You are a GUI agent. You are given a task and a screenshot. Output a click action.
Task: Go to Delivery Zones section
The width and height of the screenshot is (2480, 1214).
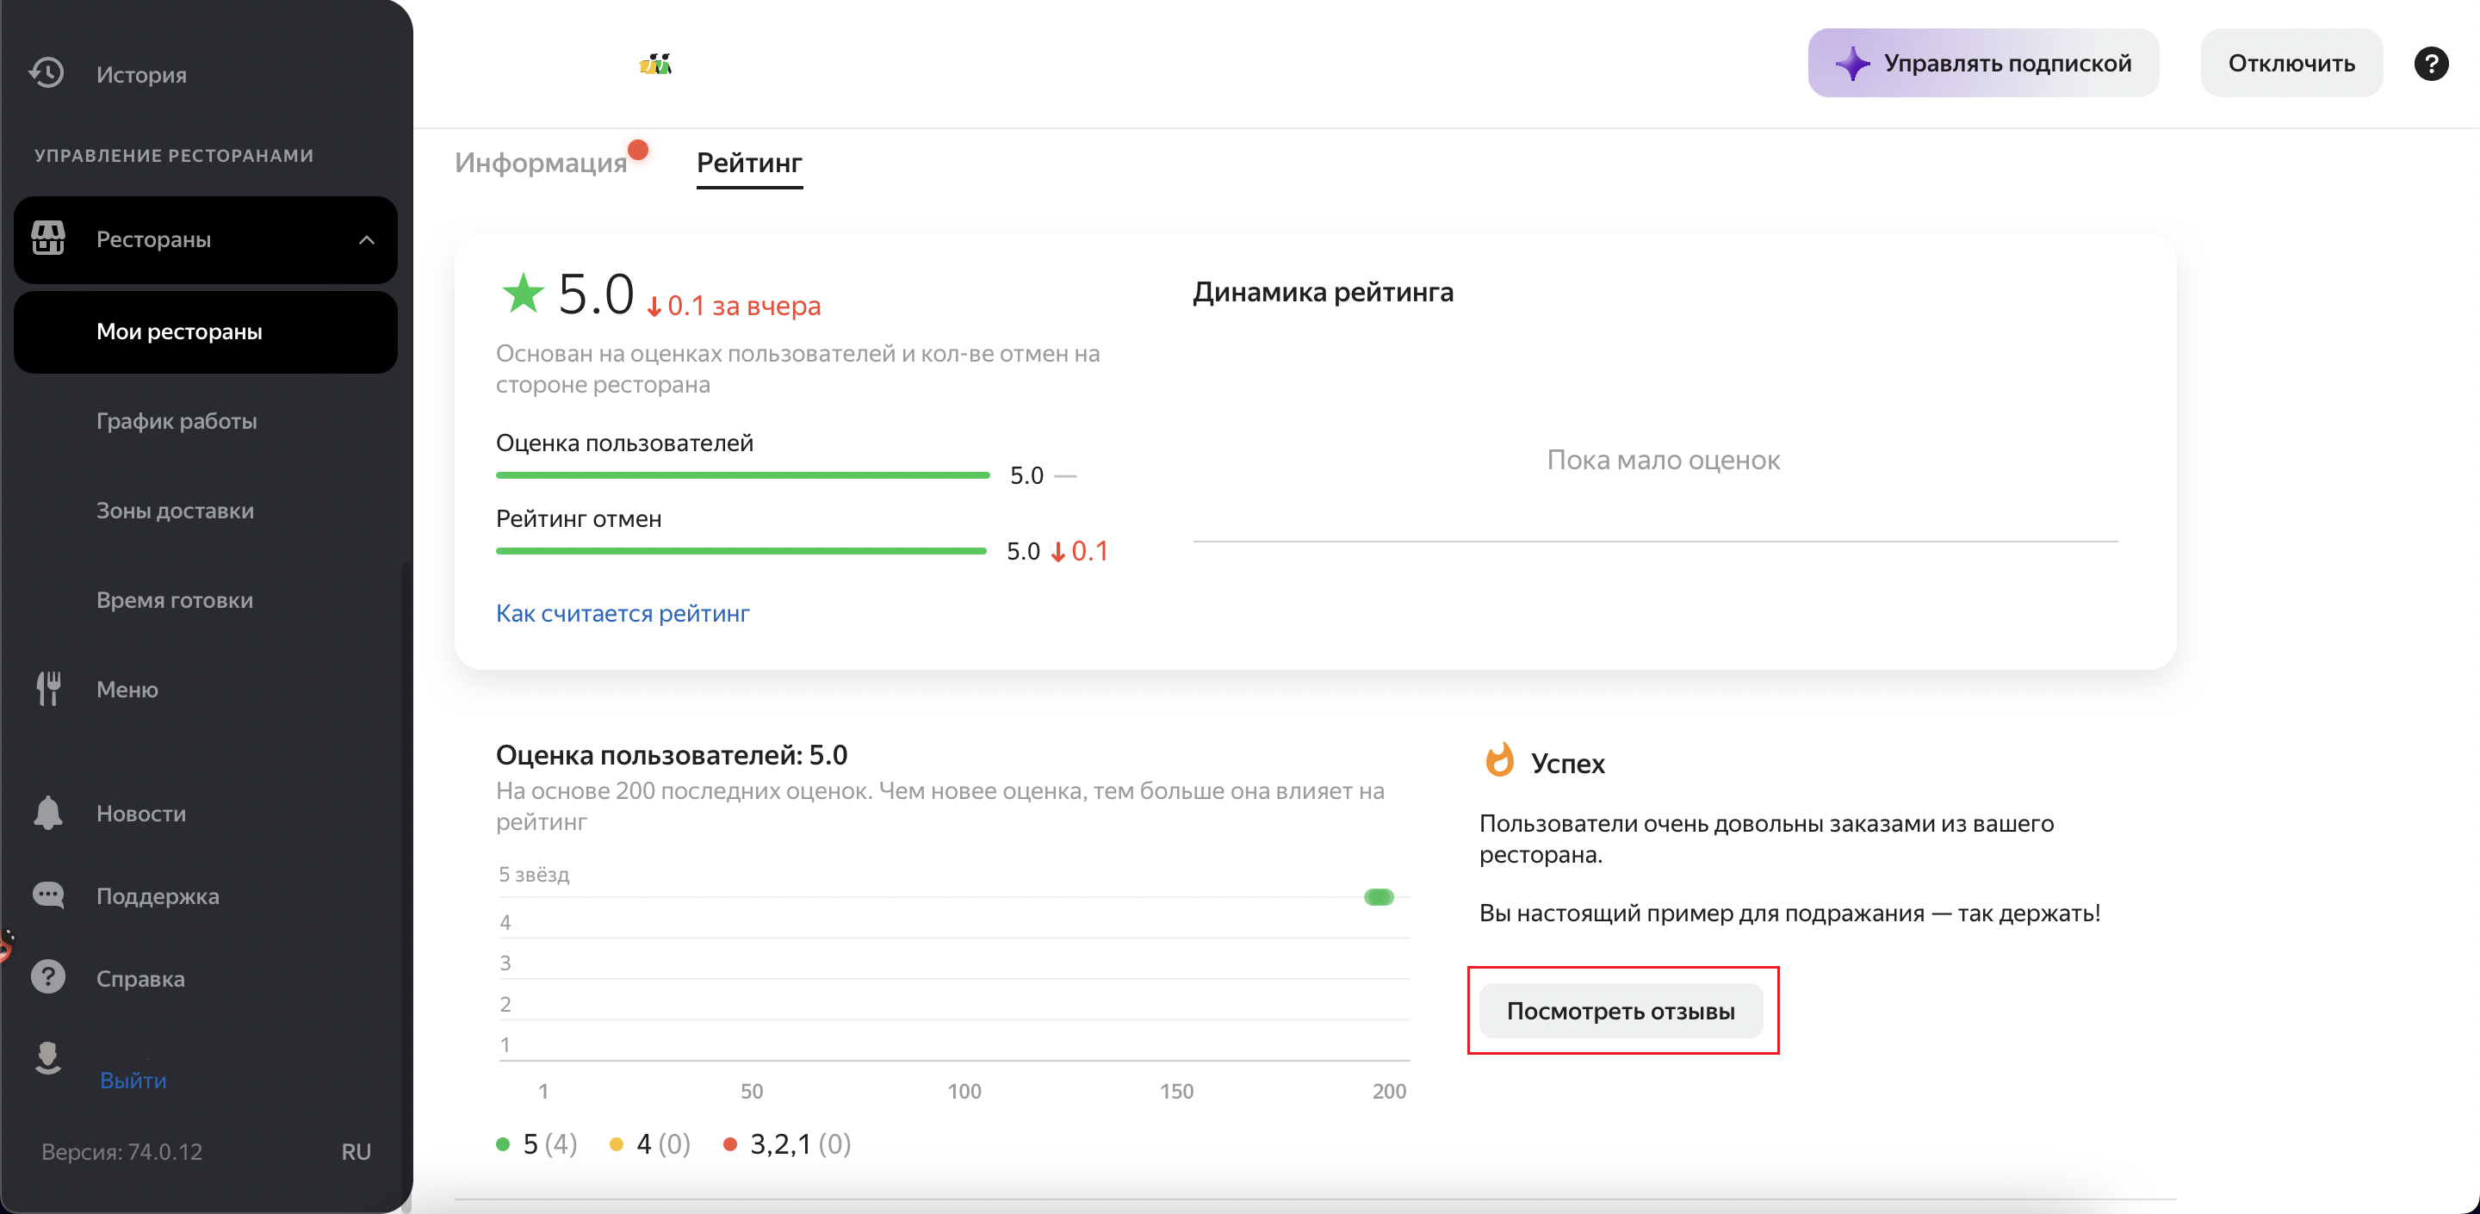[174, 511]
